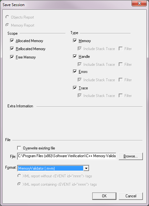Close the Save Session window
Screen dimensions: 149x206
click(139, 3)
